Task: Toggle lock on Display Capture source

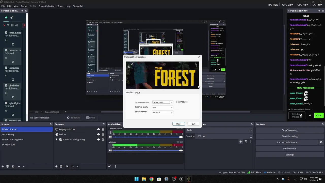Action: tap(103, 129)
